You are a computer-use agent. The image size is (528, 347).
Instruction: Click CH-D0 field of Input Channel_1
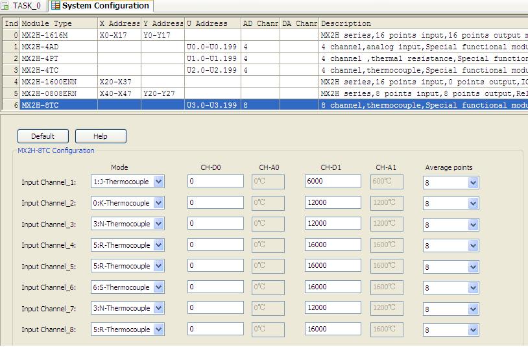click(x=215, y=181)
